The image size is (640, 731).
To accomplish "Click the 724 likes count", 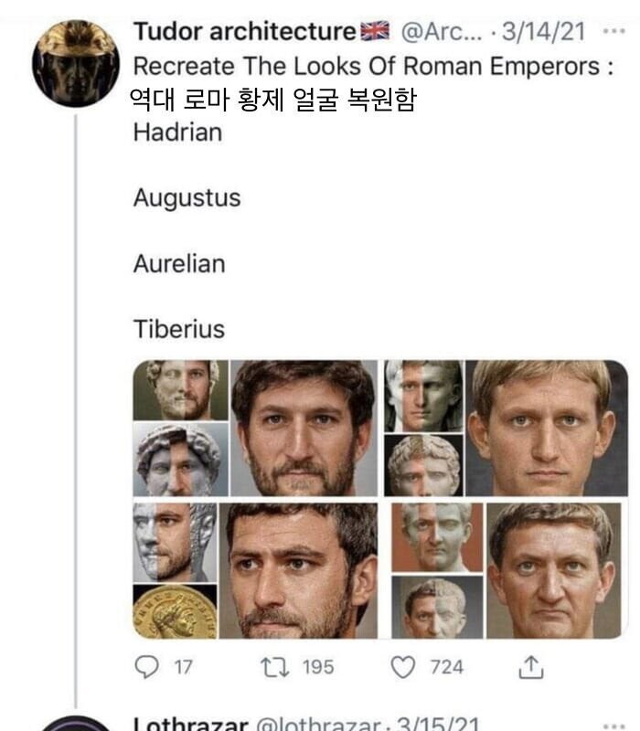I will pos(446,667).
